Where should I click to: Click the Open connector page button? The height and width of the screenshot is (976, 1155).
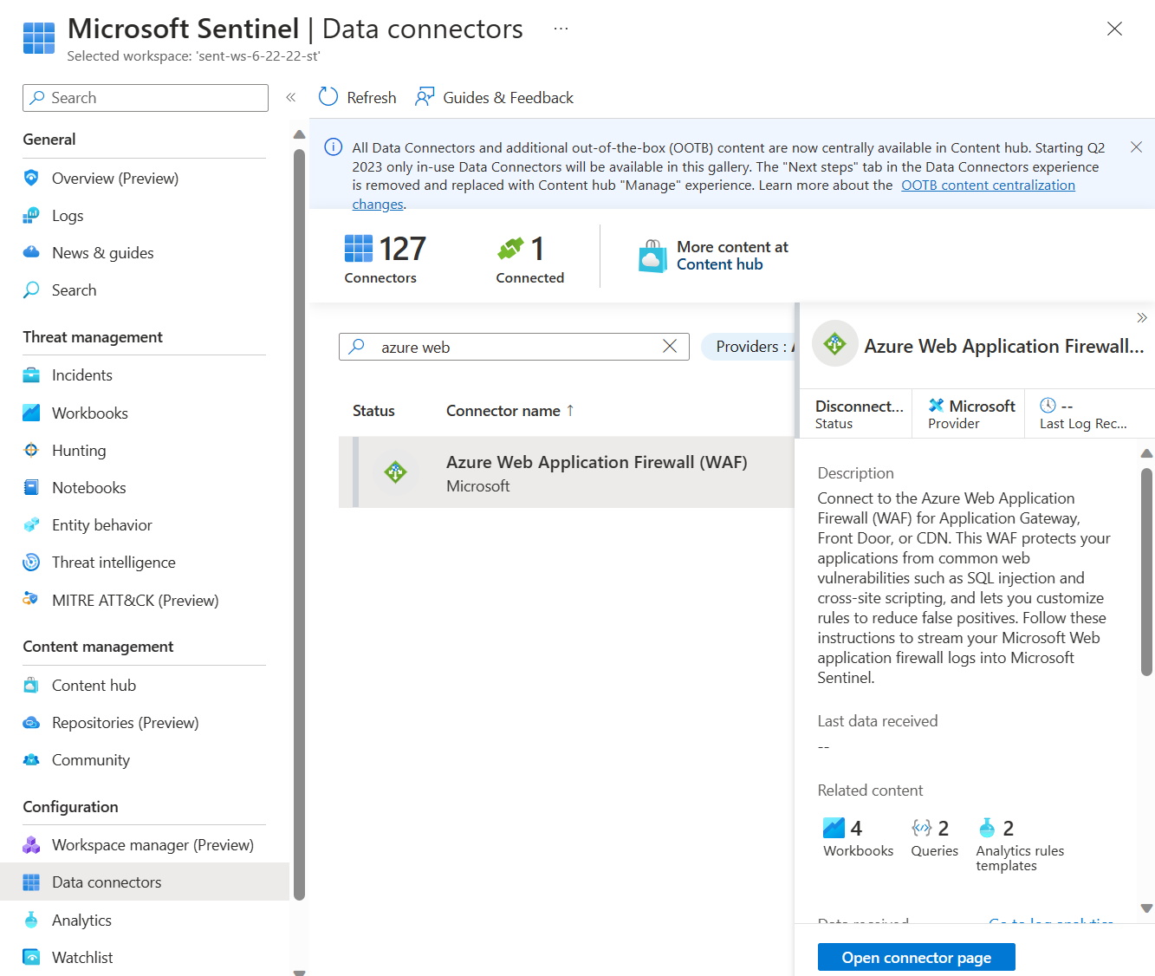pos(916,957)
